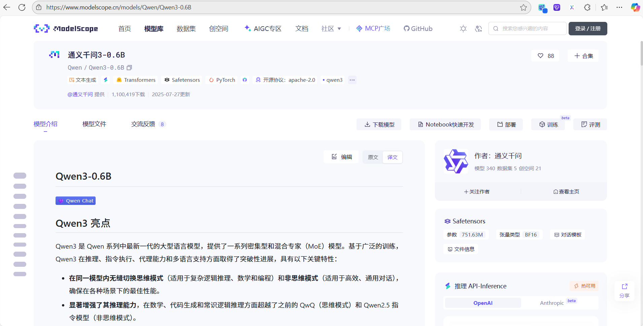Add model to 合集
This screenshot has height=326, width=643.
pos(583,56)
